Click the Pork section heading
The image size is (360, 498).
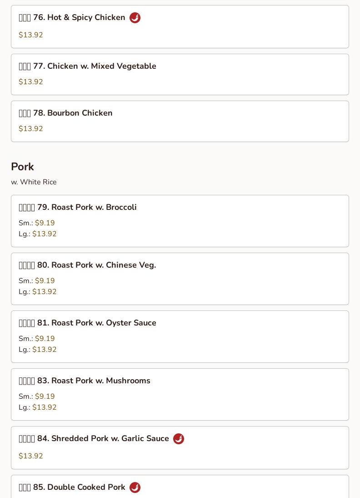[22, 167]
